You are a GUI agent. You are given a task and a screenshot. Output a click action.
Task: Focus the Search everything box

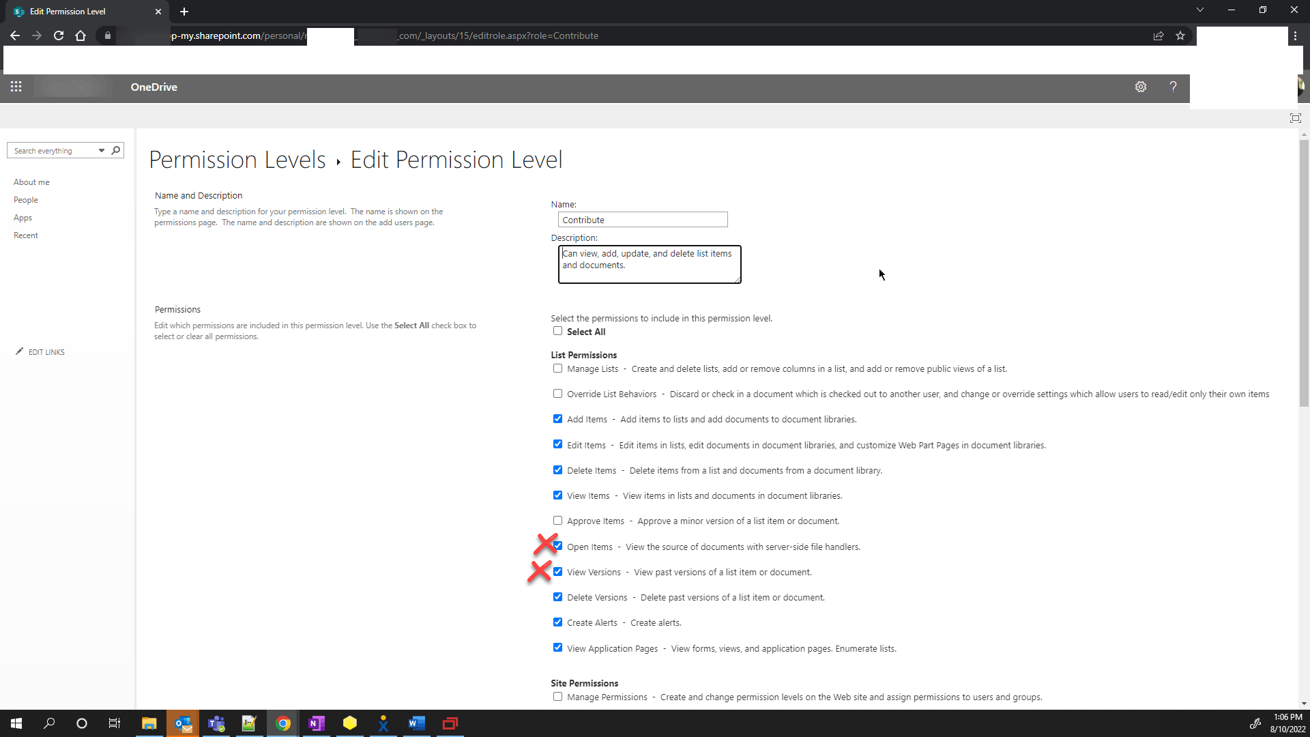[53, 151]
